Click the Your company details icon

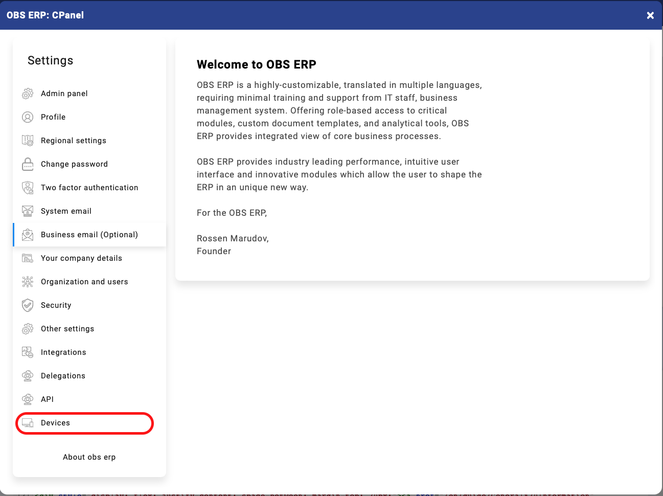(28, 258)
